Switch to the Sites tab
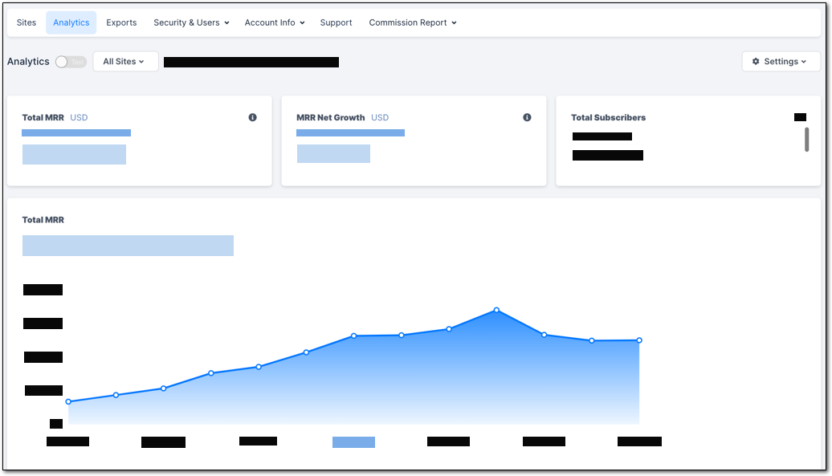 26,22
